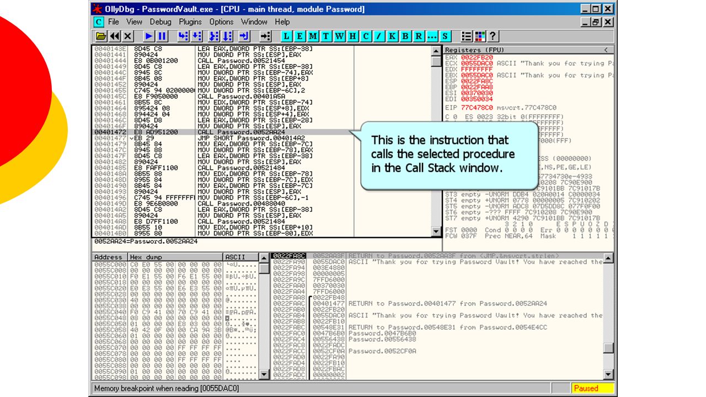This screenshot has width=706, height=397.
Task: Click the Step Over toolbar icon
Action: click(x=198, y=36)
